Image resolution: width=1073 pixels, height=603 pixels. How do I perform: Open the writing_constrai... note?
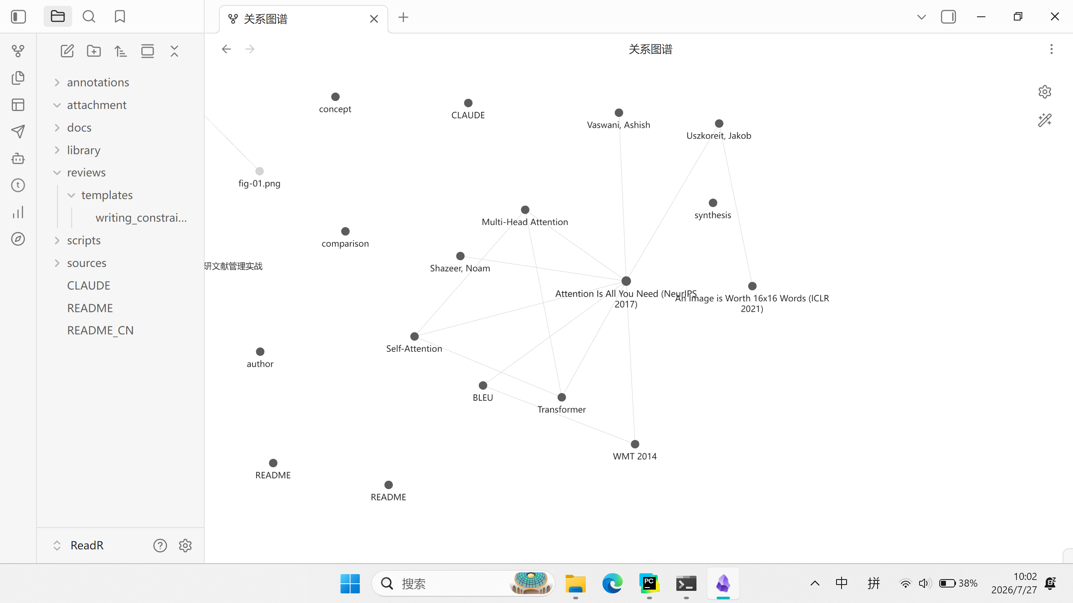pos(141,217)
